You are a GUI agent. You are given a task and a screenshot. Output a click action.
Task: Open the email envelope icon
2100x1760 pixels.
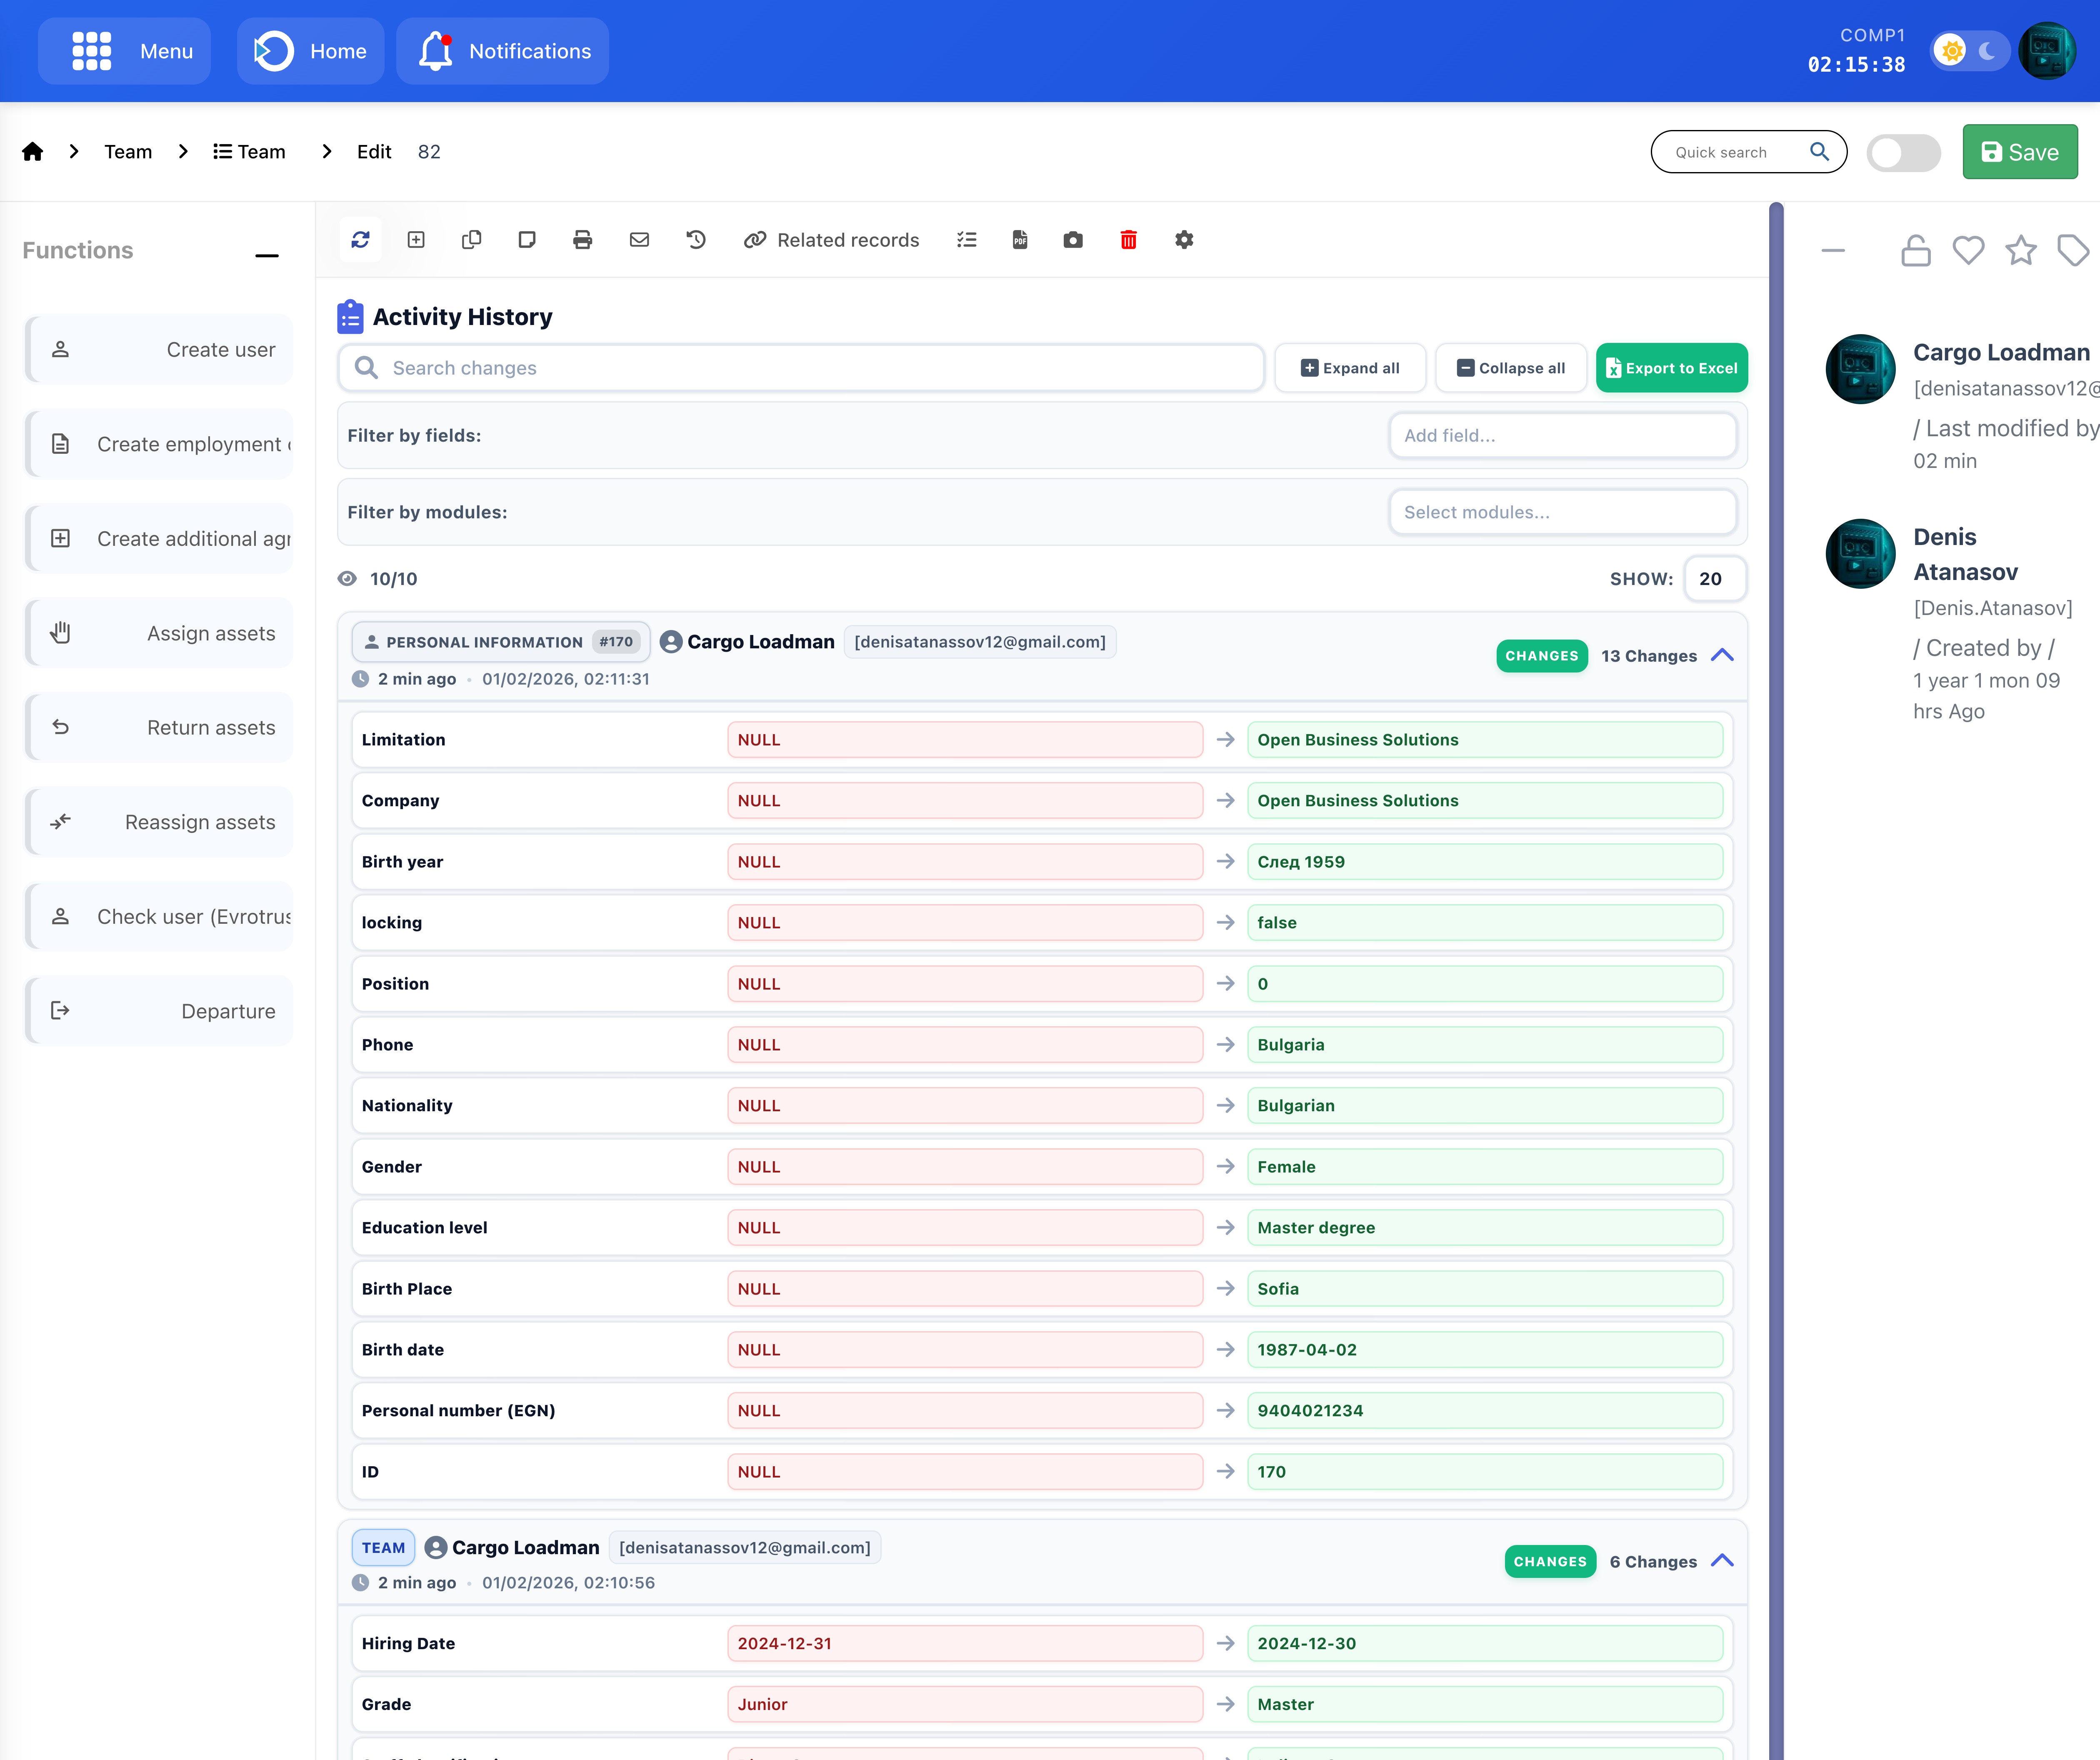(x=639, y=240)
